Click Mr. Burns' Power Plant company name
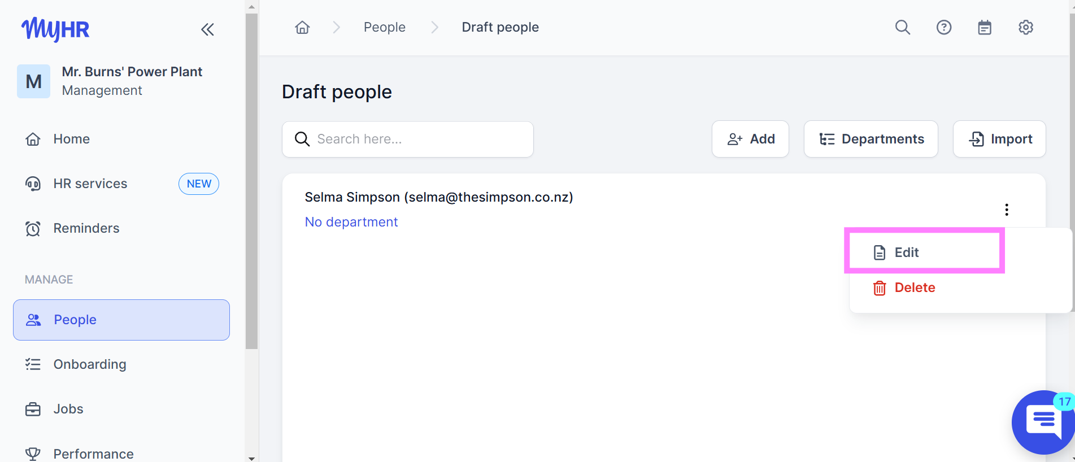Viewport: 1075px width, 462px height. point(132,72)
